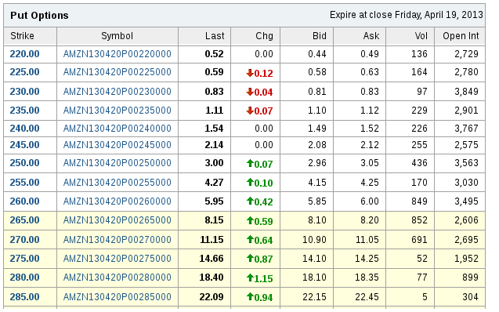The image size is (499, 312).
Task: Select open interest value 1,952
Action: point(466,258)
